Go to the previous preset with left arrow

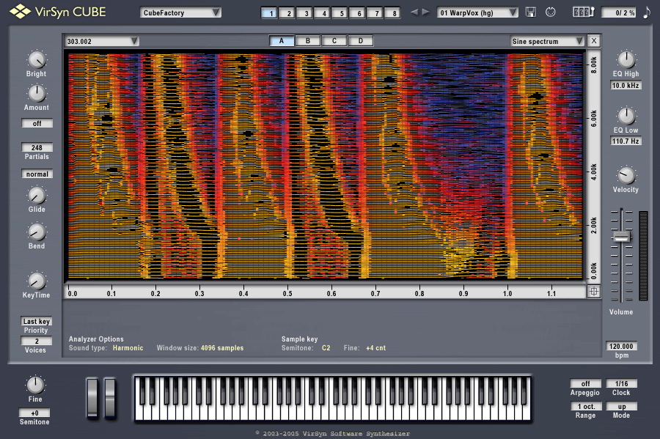point(414,12)
